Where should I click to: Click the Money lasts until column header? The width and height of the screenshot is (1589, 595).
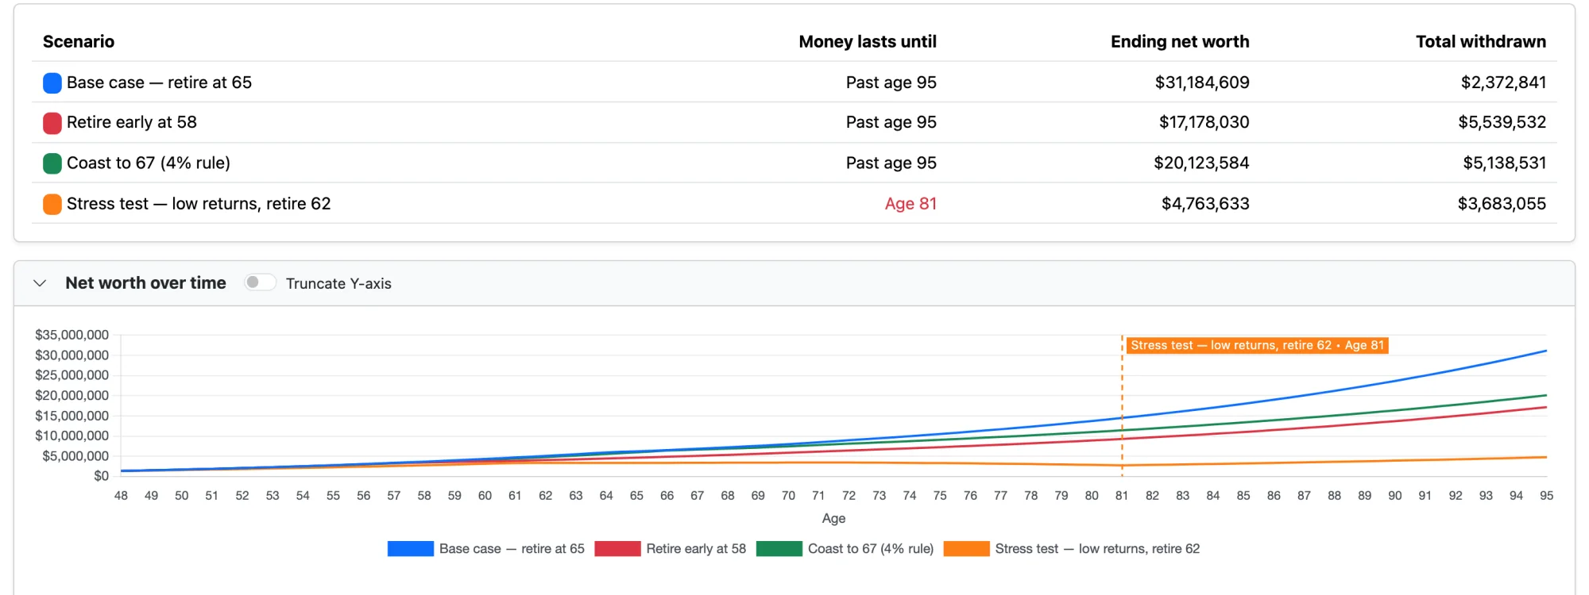pyautogui.click(x=868, y=41)
